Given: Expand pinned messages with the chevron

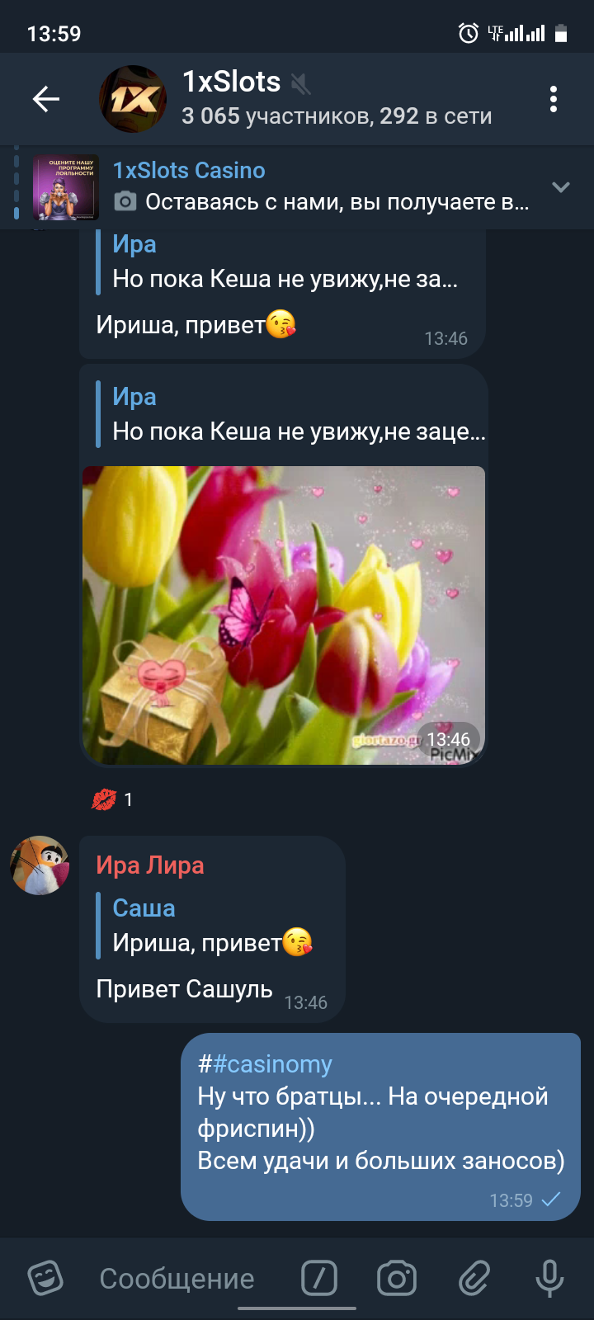Looking at the screenshot, I should (x=561, y=187).
